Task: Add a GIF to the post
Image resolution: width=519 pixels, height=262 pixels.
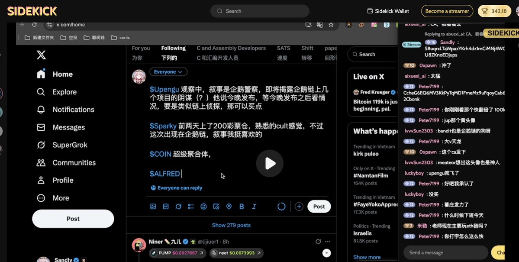Action: 165,207
